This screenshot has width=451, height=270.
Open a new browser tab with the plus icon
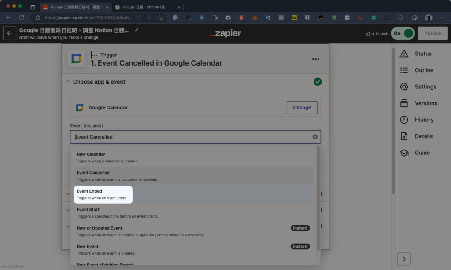[189, 7]
